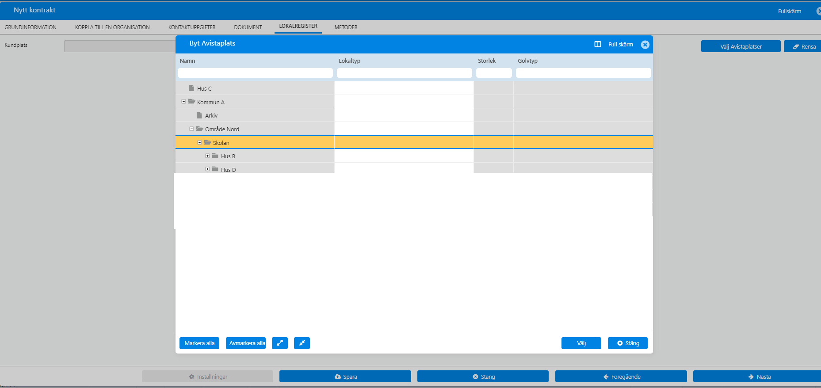Focus the Lokaltyp filter field
Image resolution: width=821 pixels, height=388 pixels.
404,73
